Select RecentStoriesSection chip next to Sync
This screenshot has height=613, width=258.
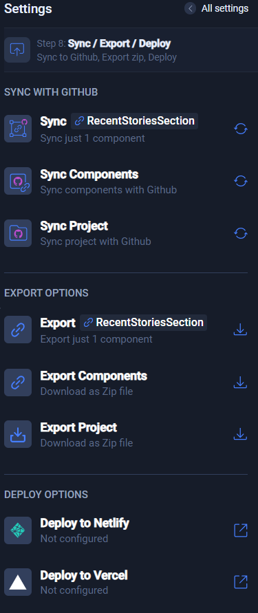pyautogui.click(x=134, y=121)
